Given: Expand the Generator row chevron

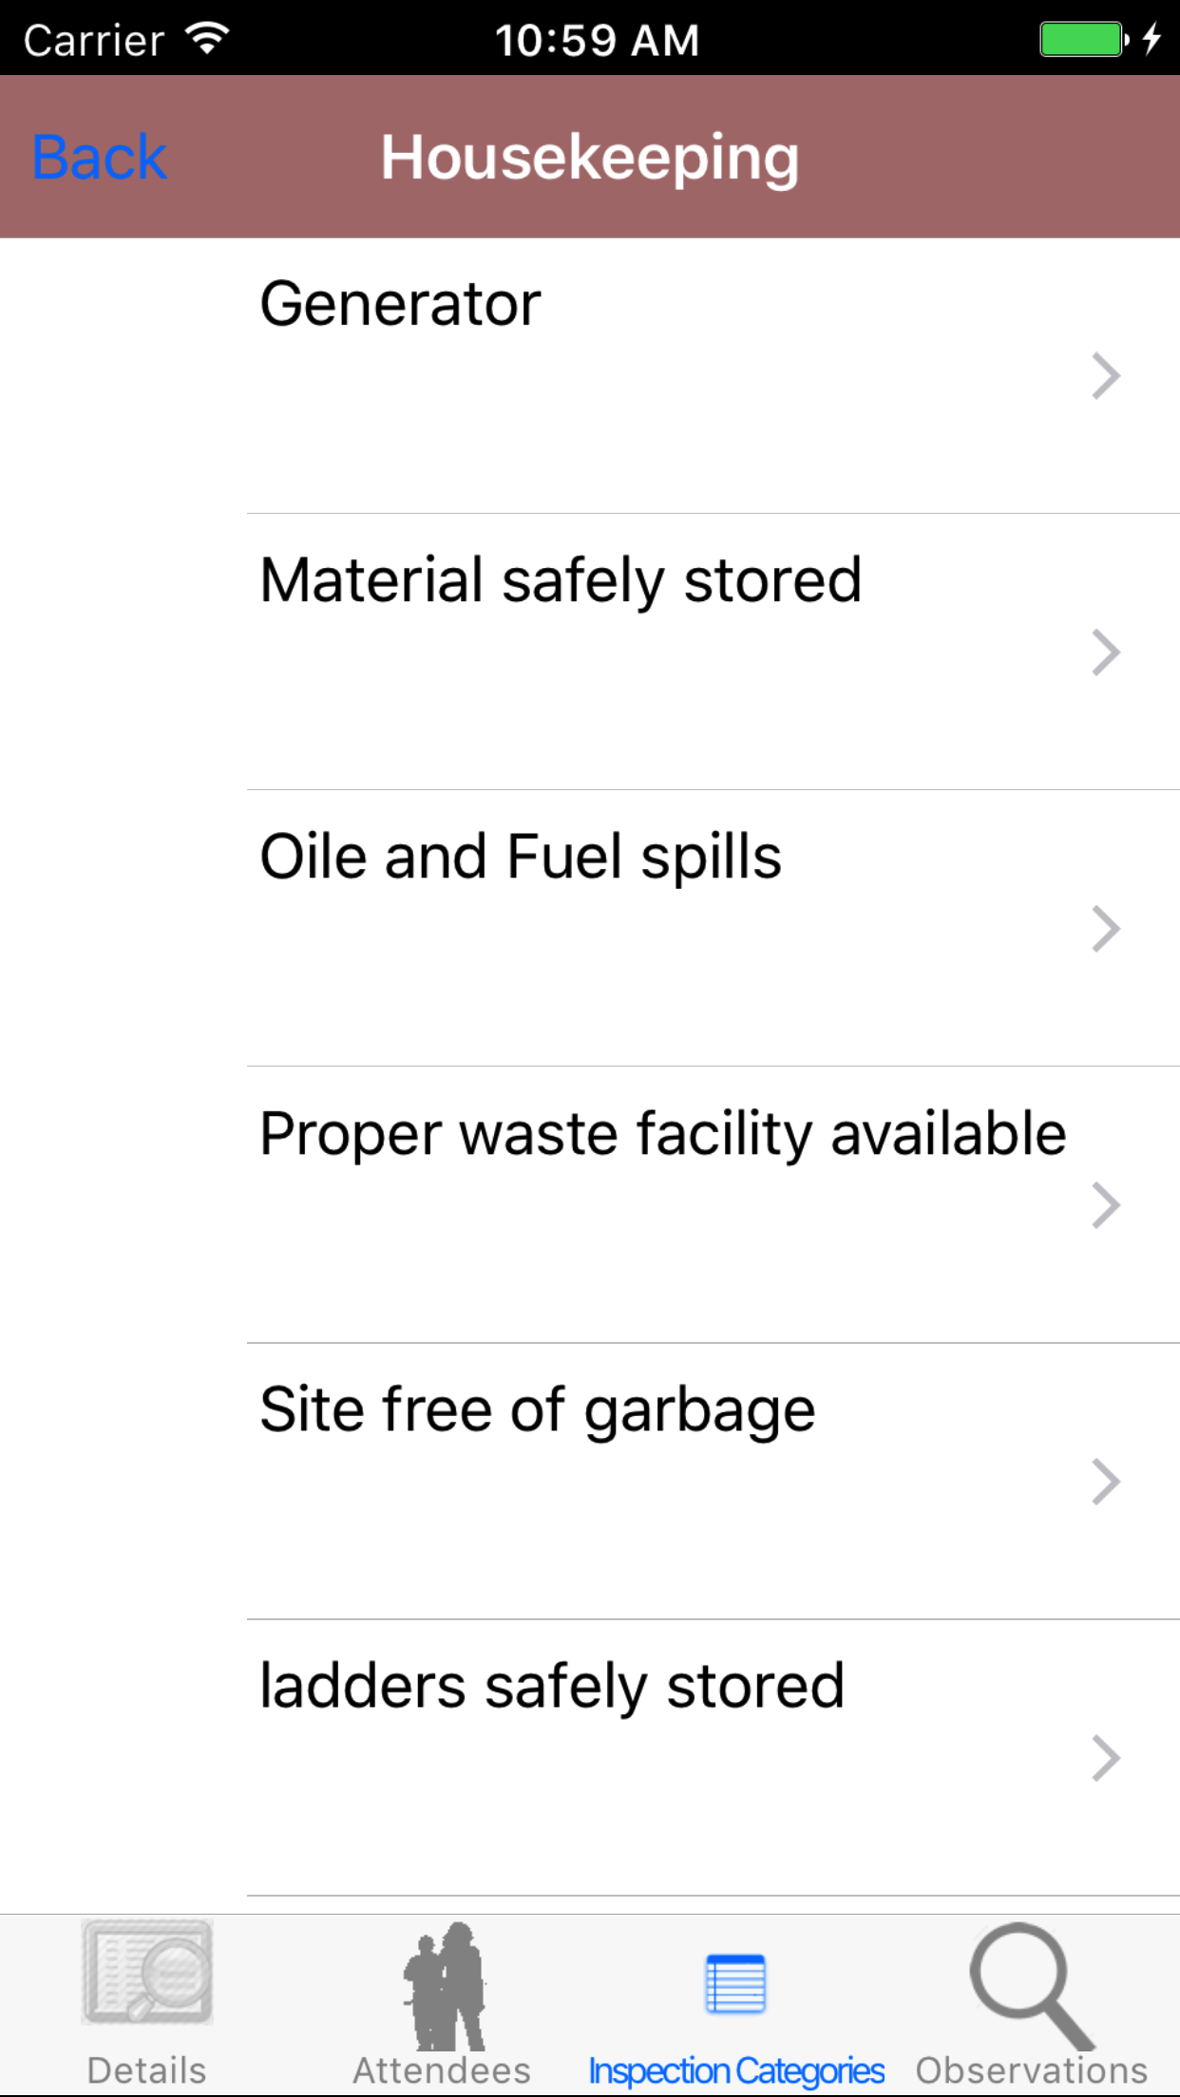Looking at the screenshot, I should (1105, 376).
